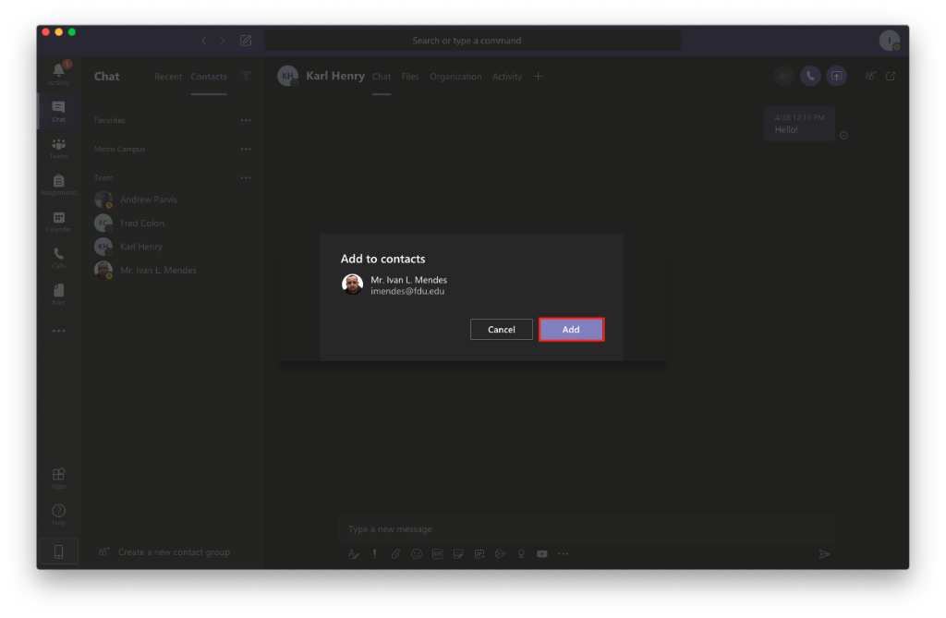Image resolution: width=946 pixels, height=618 pixels.
Task: Send Praise badge icon
Action: 521,554
